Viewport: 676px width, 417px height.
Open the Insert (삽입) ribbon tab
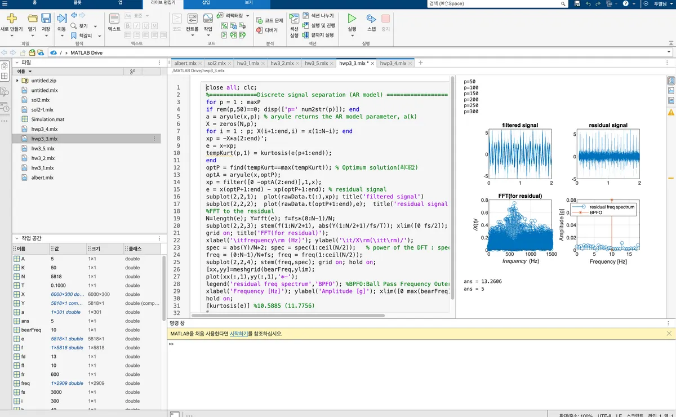tap(207, 3)
